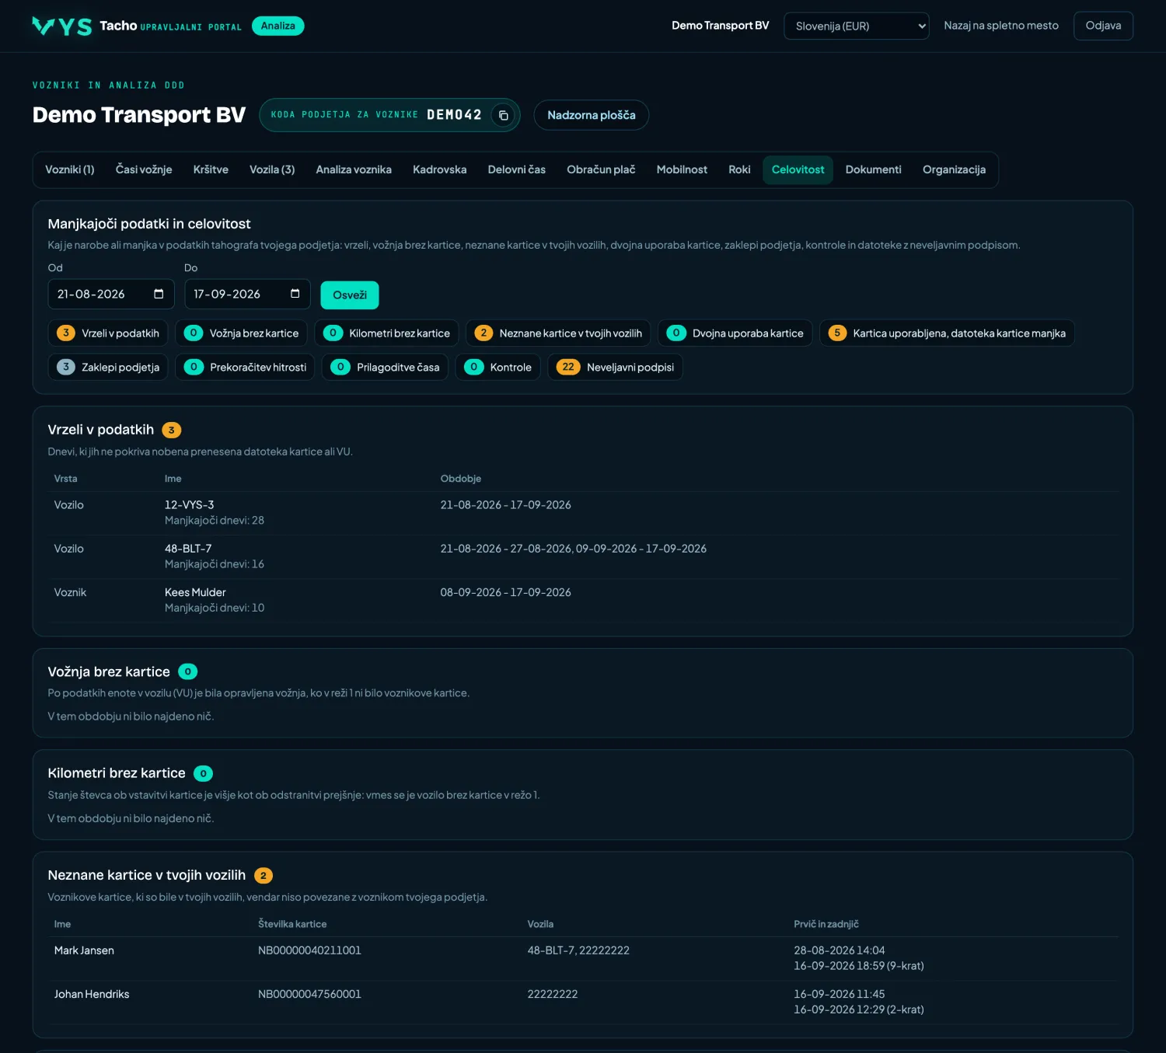Click the Odjava logout button
Image resolution: width=1166 pixels, height=1053 pixels.
point(1103,26)
